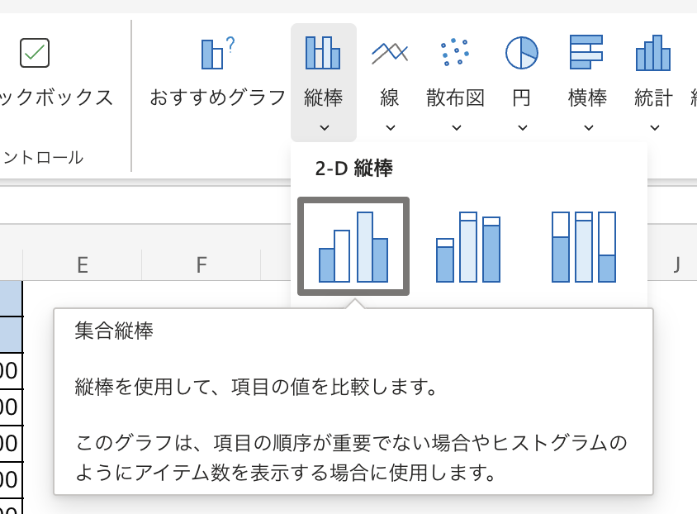
Task: Expand the 縦棒 chart dropdown arrow
Action: click(x=324, y=127)
